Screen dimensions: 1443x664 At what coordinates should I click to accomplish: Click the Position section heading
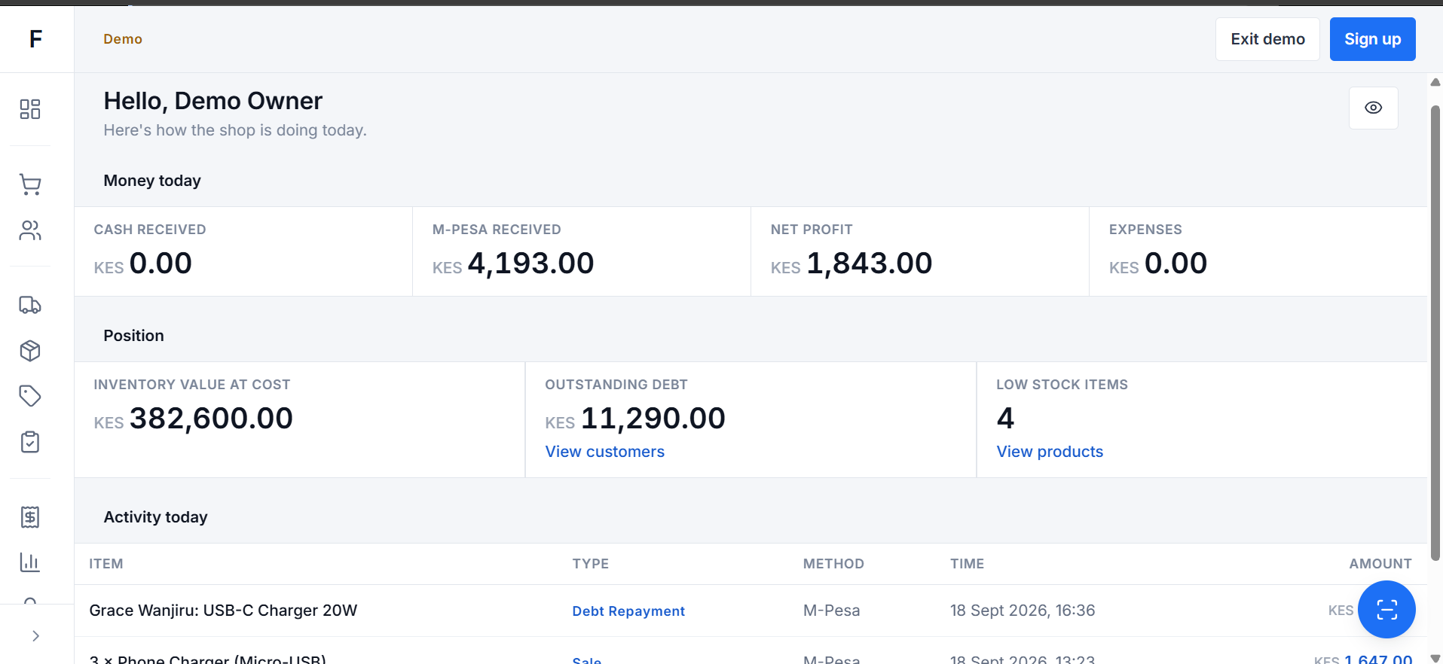point(133,336)
